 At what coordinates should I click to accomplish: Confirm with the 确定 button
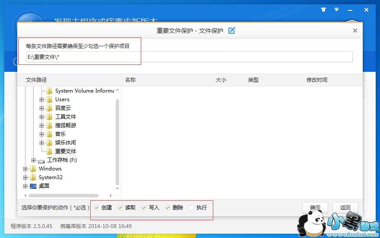click(x=315, y=208)
